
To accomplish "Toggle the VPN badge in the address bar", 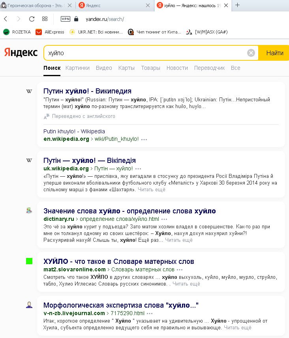I will [65, 19].
